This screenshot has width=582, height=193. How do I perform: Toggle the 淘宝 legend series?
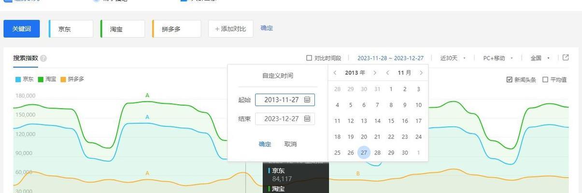click(47, 79)
